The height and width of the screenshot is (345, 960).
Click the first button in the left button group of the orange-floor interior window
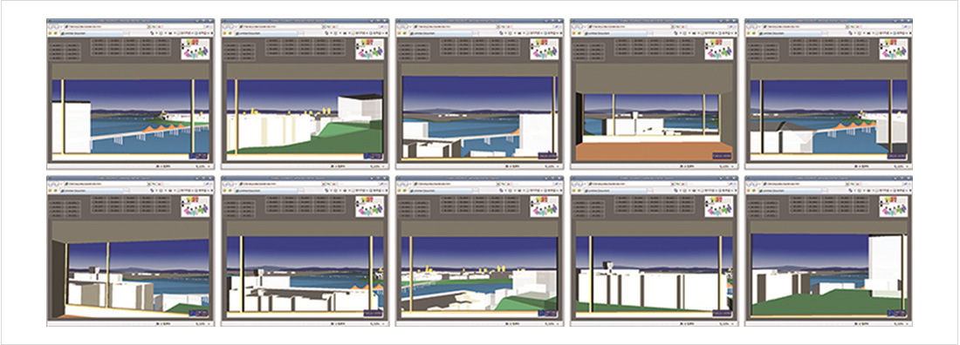pyautogui.click(x=579, y=45)
